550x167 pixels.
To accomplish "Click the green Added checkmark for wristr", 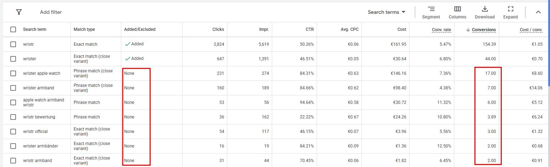I will point(127,44).
